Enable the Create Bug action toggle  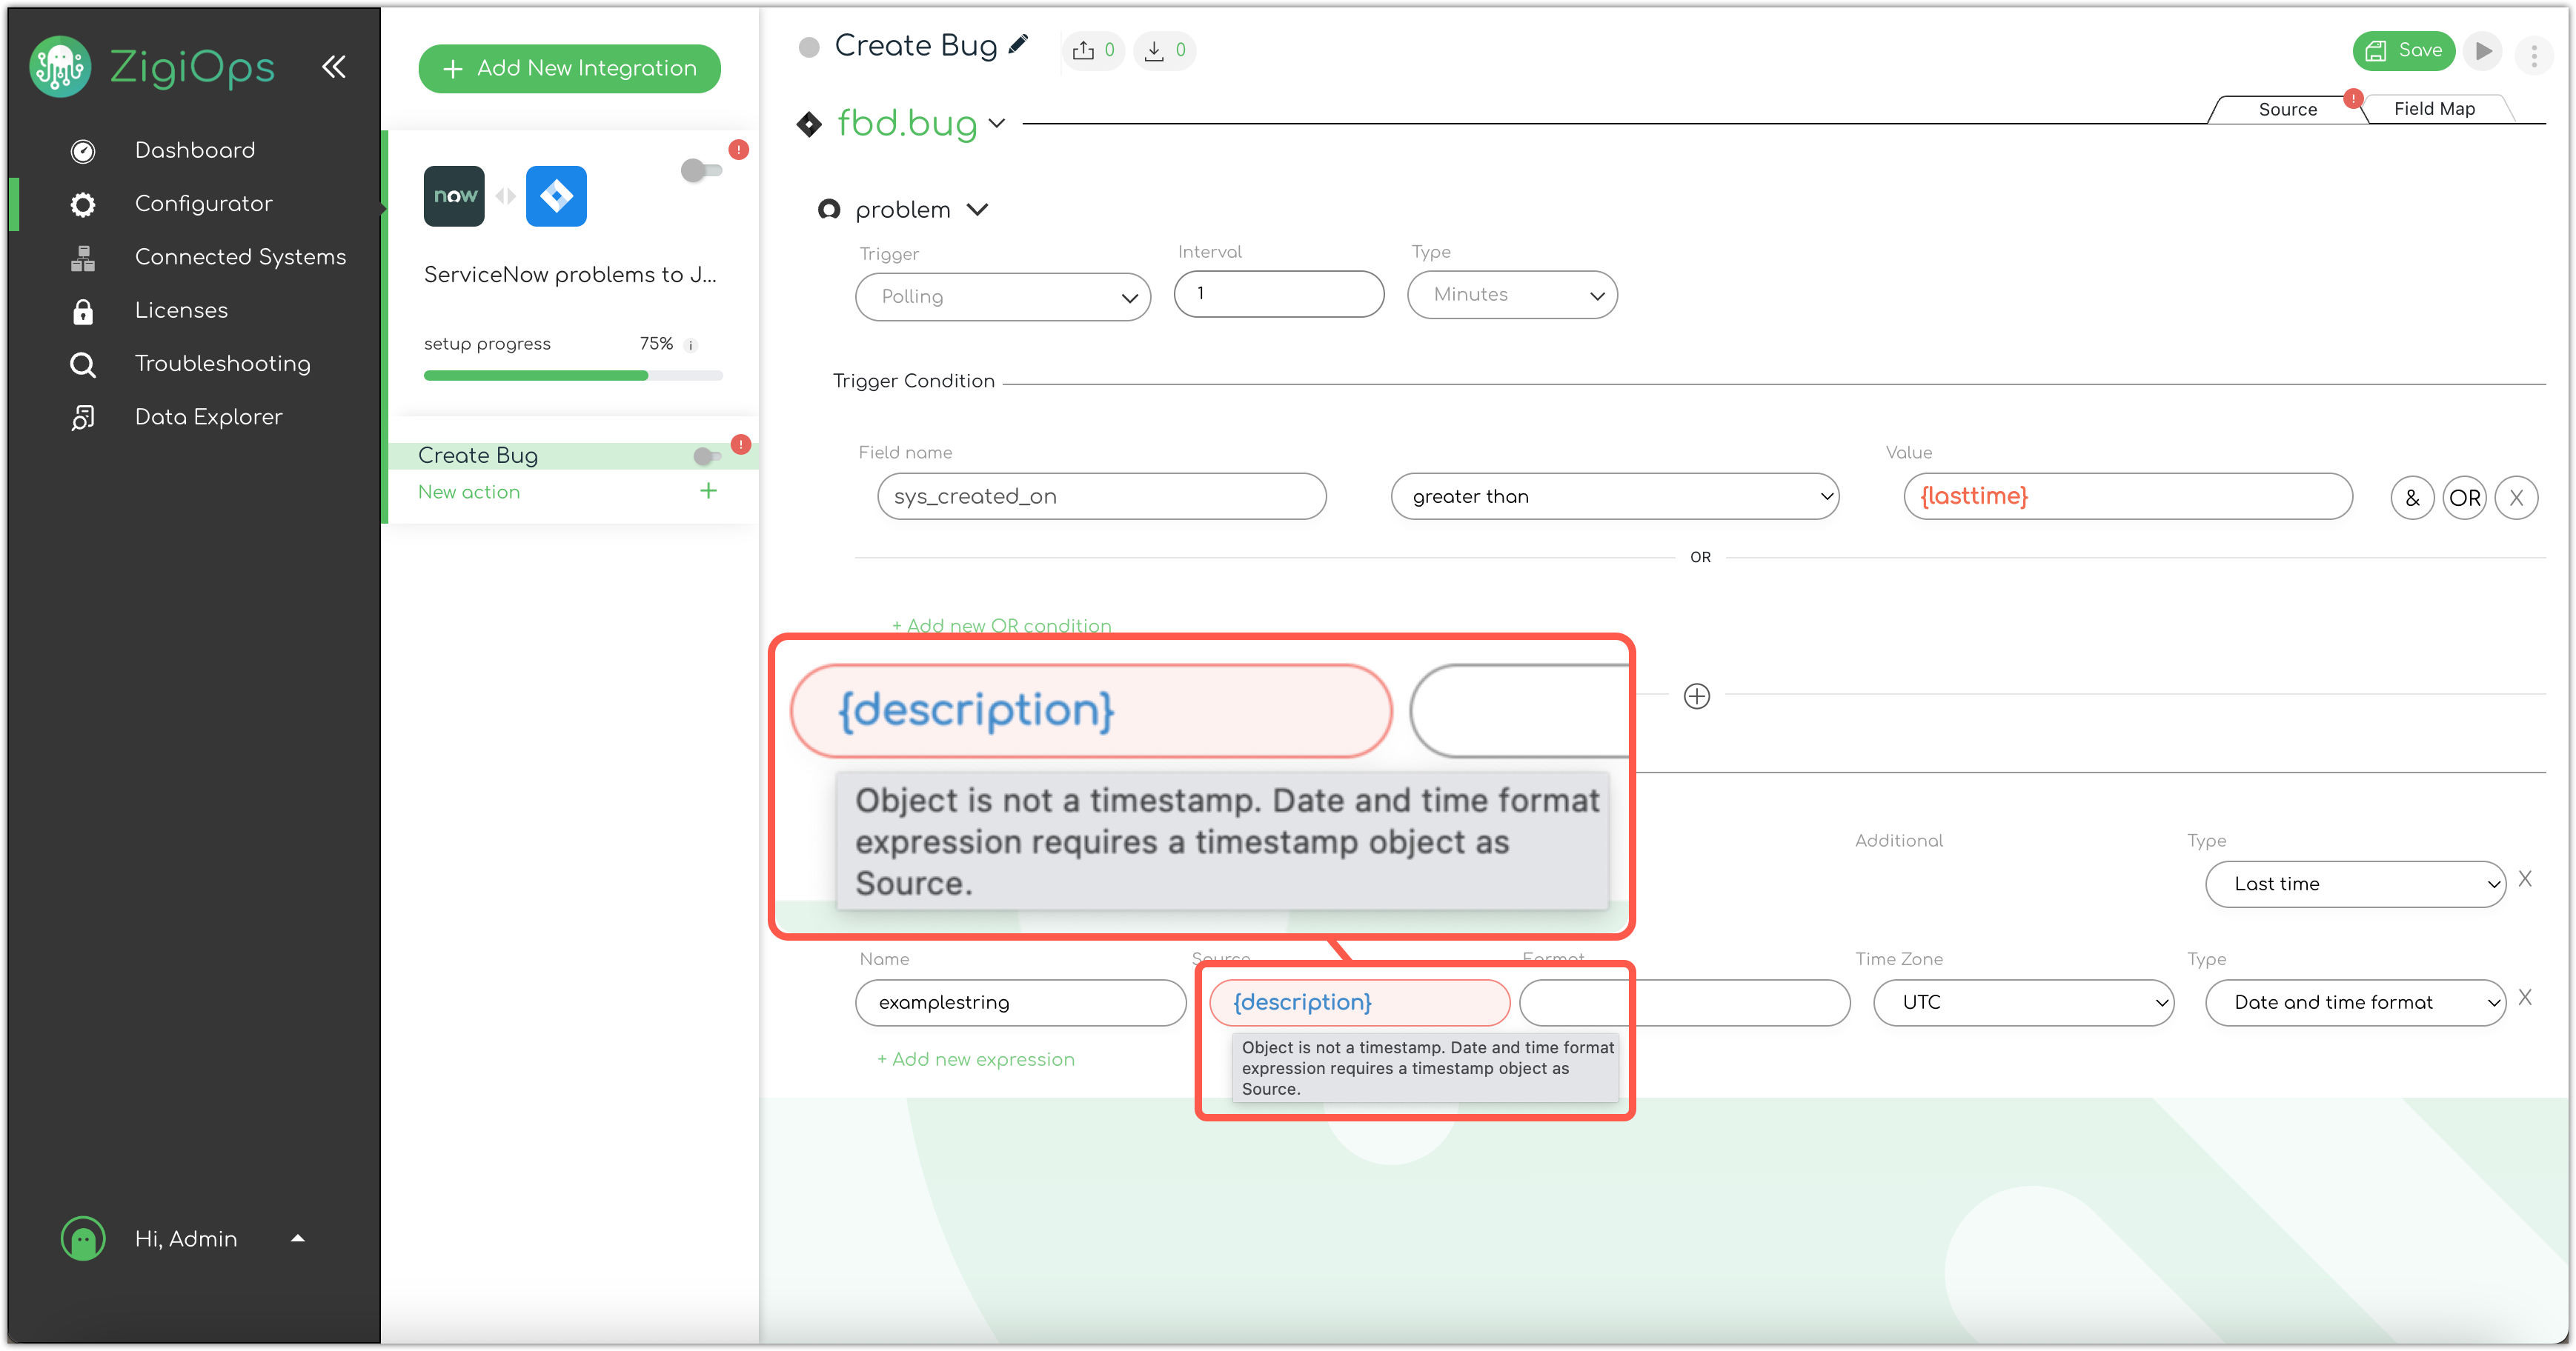point(708,456)
